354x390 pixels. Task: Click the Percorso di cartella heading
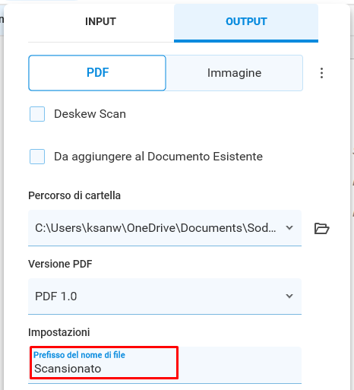[74, 195]
